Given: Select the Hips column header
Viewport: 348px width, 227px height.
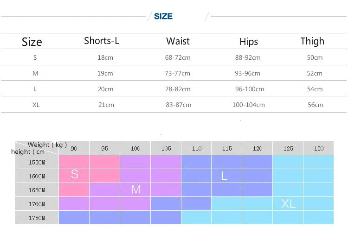Looking at the screenshot, I should tap(248, 42).
